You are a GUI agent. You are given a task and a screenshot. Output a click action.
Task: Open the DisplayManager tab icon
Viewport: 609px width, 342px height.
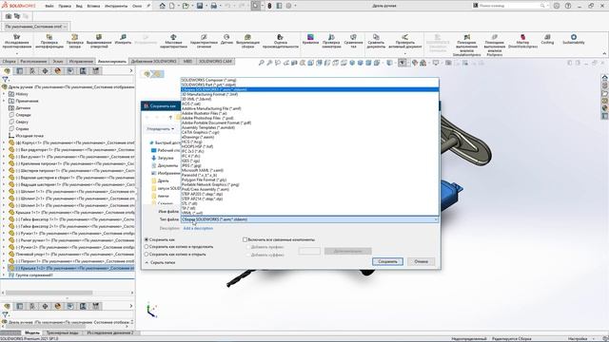coord(58,71)
